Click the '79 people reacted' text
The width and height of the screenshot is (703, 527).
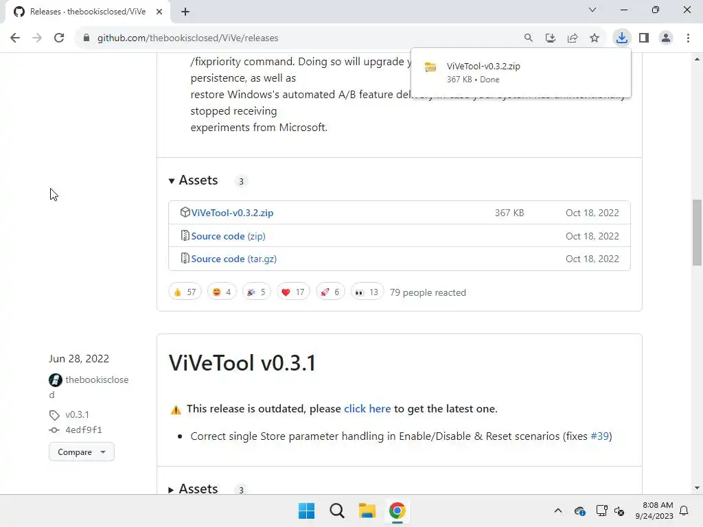tap(428, 292)
